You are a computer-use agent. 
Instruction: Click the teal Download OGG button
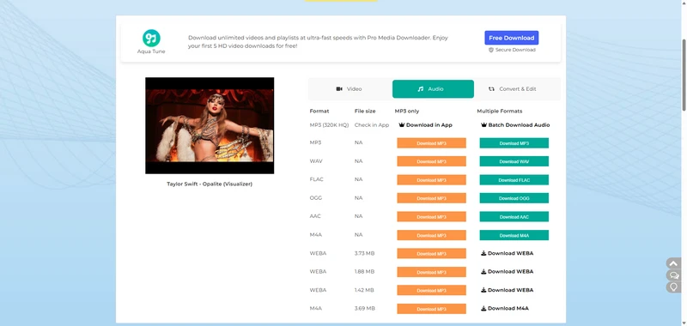click(x=514, y=198)
